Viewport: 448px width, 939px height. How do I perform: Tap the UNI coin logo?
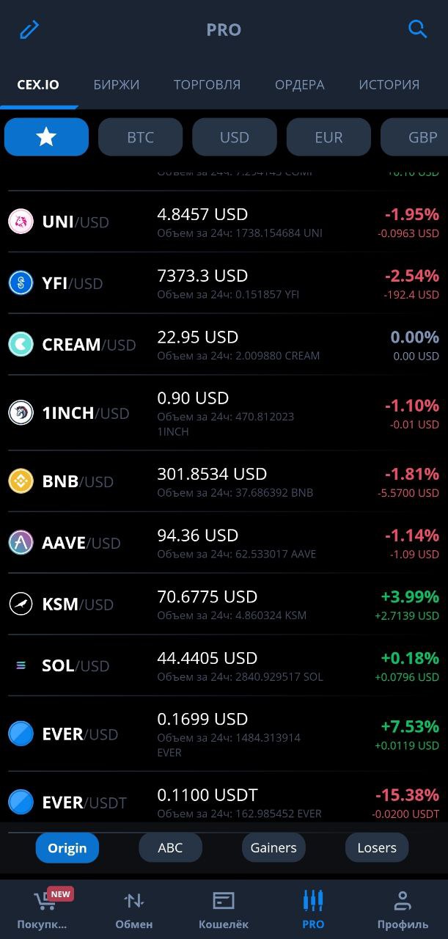click(x=21, y=222)
